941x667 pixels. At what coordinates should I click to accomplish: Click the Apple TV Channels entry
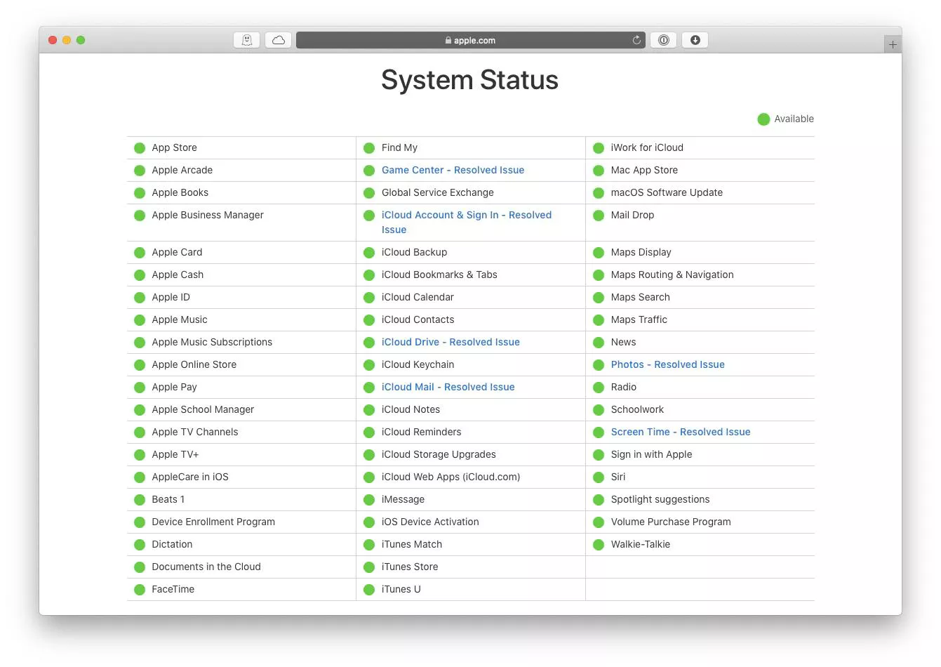pyautogui.click(x=195, y=432)
